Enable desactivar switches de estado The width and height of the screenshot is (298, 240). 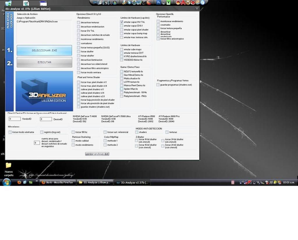79,35
